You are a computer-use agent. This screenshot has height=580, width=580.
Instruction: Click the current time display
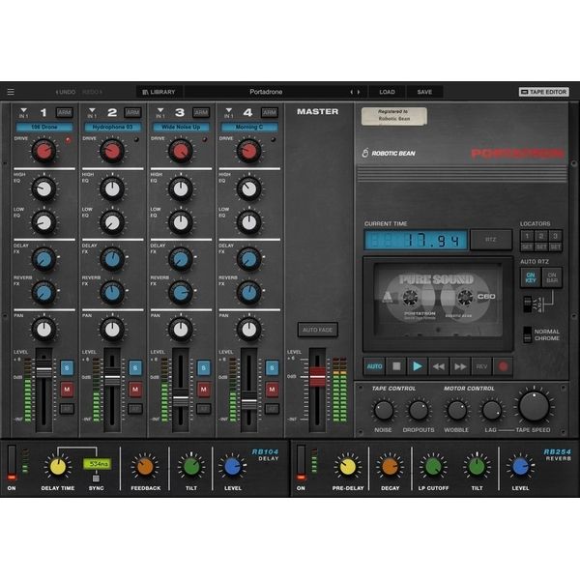pyautogui.click(x=416, y=240)
